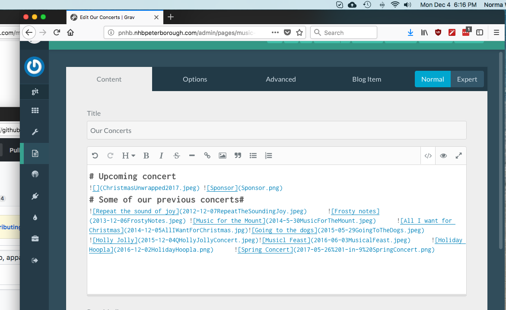
Task: Click Repeat the sound of joy link
Action: [x=136, y=211]
